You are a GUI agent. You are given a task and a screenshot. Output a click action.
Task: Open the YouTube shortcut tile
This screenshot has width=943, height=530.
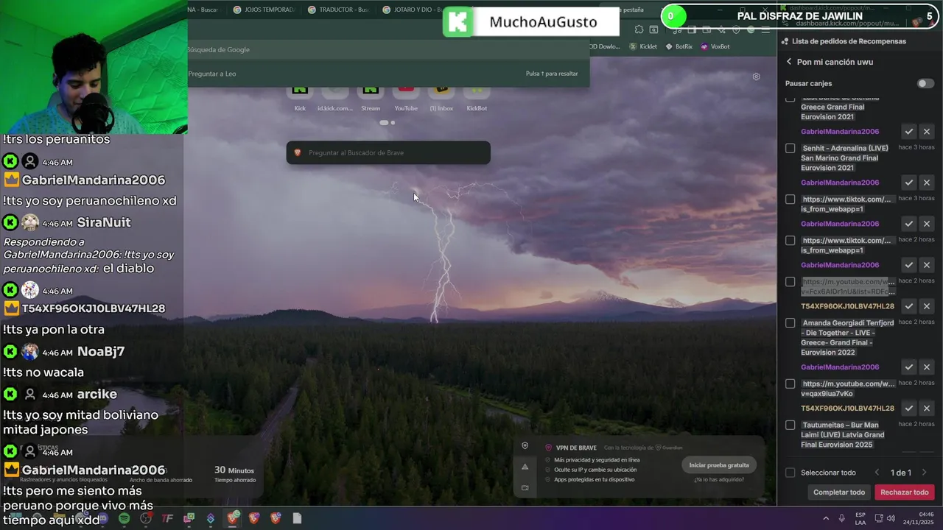coord(406,99)
